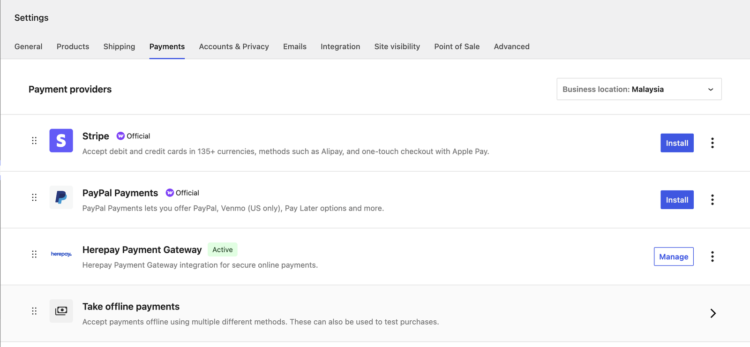The height and width of the screenshot is (347, 750).
Task: Expand Take offline payments with the chevron
Action: 712,313
